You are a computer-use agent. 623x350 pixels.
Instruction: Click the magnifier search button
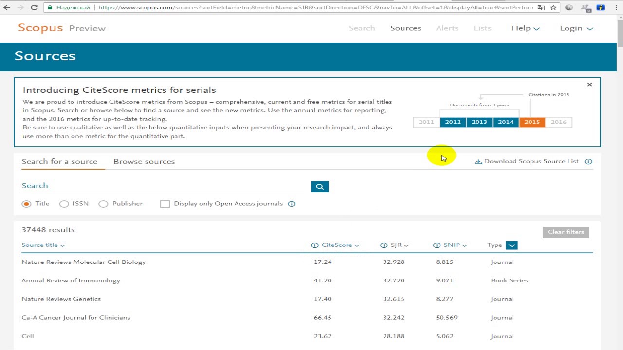click(x=320, y=186)
